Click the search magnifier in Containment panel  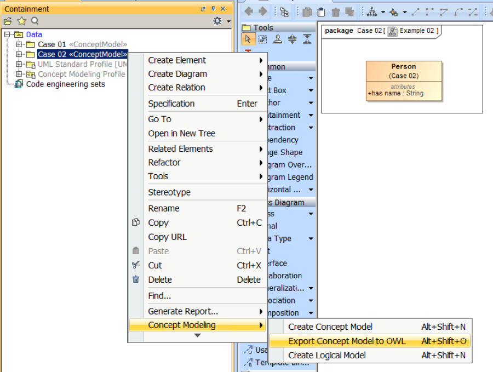(35, 21)
